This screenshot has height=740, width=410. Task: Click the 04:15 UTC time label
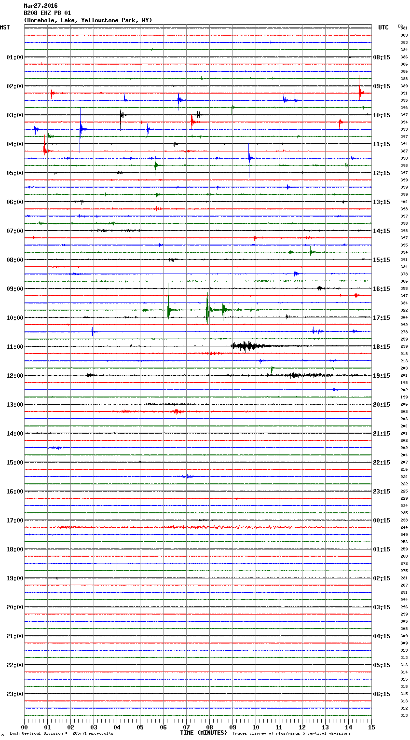382,636
